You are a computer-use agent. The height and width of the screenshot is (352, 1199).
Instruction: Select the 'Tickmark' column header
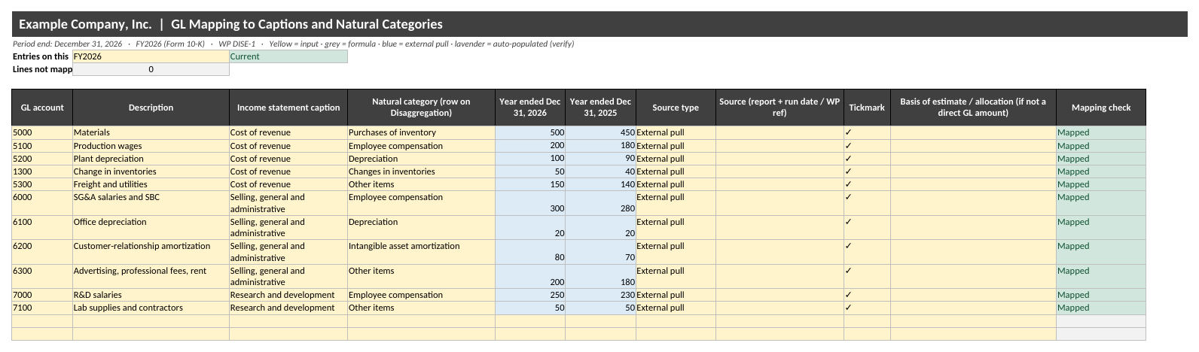click(x=867, y=108)
